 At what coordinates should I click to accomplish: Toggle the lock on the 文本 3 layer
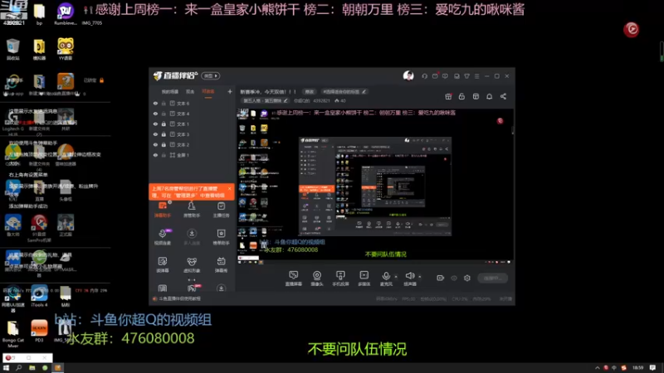[164, 134]
